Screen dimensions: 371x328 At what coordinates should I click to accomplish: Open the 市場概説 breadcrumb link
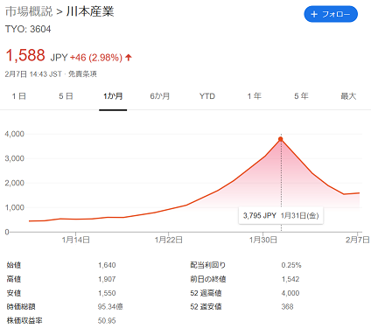29,11
